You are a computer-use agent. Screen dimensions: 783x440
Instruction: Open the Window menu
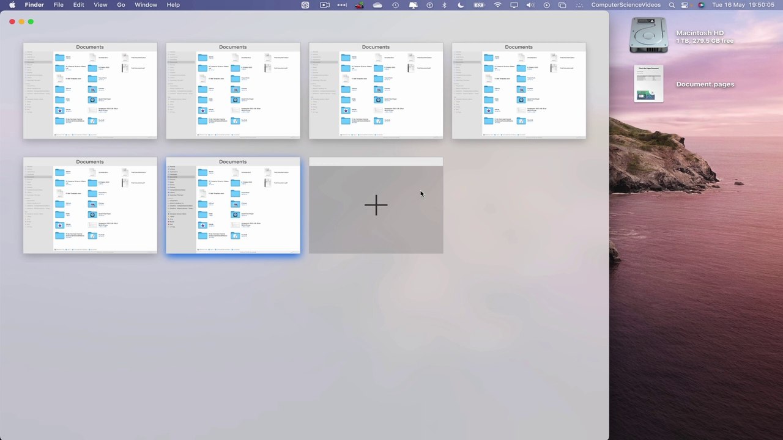click(146, 5)
